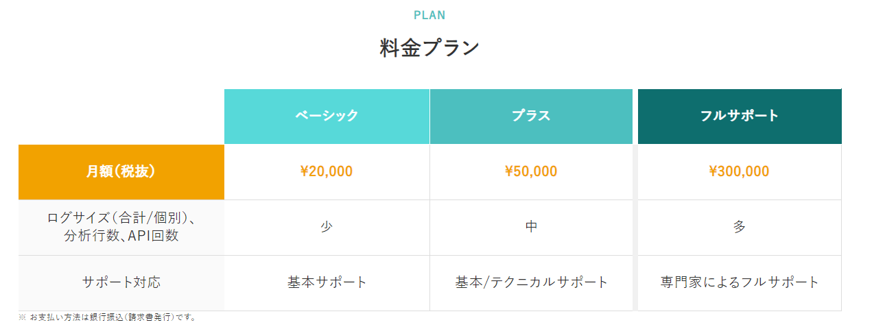This screenshot has height=327, width=896.
Task: Click the ログサイズ(合計/個別) label line
Action: 121,219
